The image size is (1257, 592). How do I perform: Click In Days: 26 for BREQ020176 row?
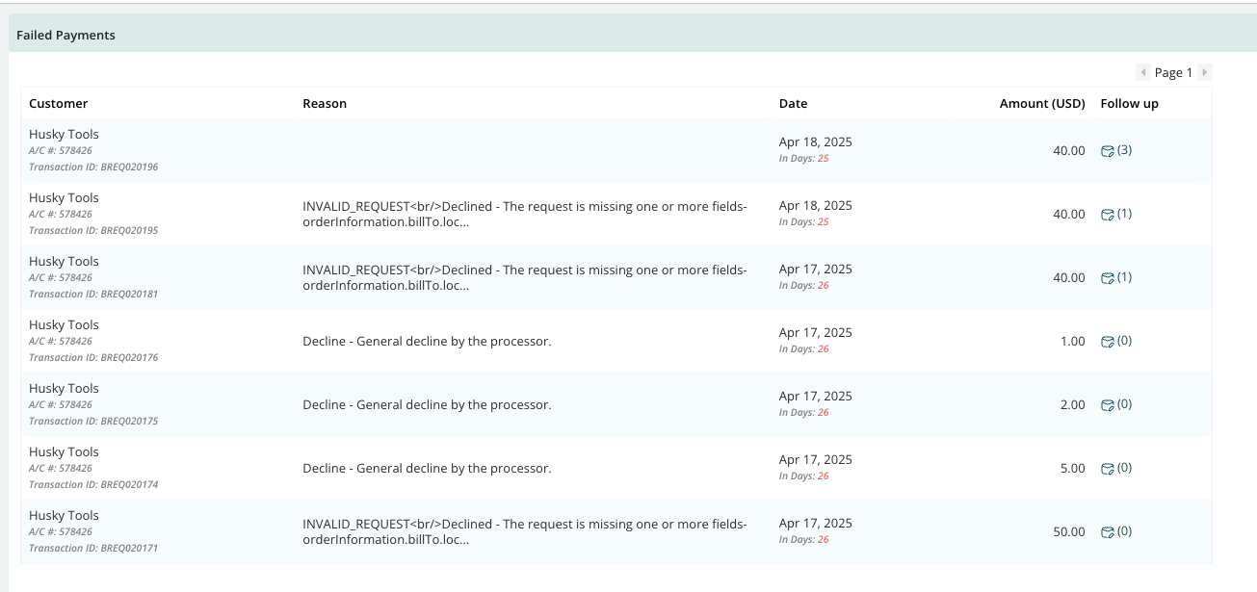point(804,349)
